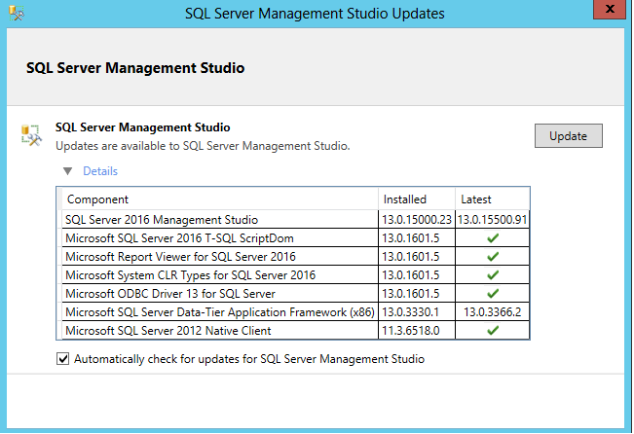Viewport: 634px width, 434px height.
Task: Collapse the Details disclosure triangle
Action: pyautogui.click(x=67, y=171)
